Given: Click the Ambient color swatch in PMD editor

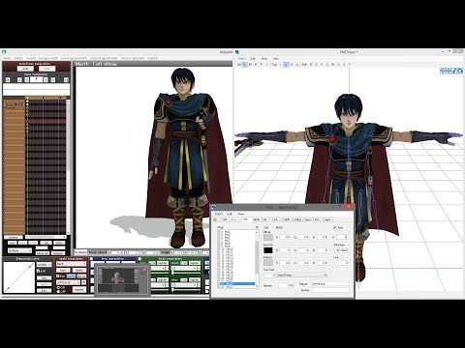Looking at the screenshot, I should click(x=268, y=263).
